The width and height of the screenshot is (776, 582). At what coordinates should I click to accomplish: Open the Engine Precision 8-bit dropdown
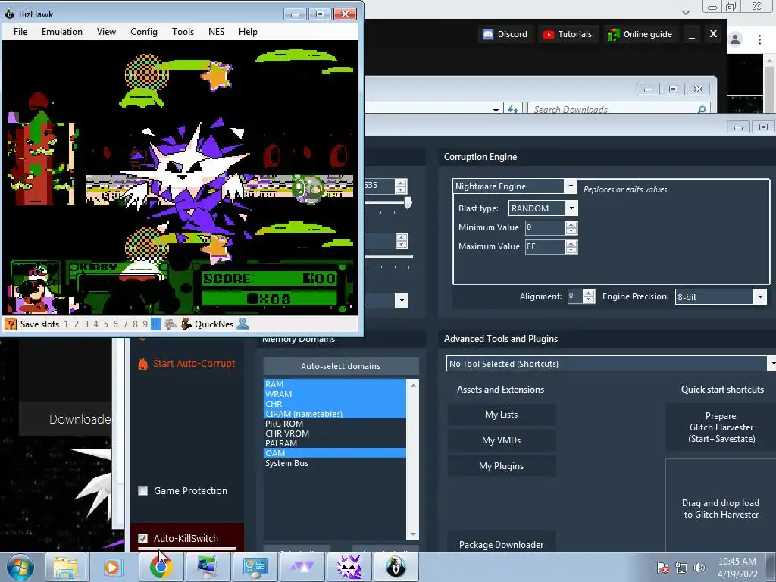coord(760,296)
